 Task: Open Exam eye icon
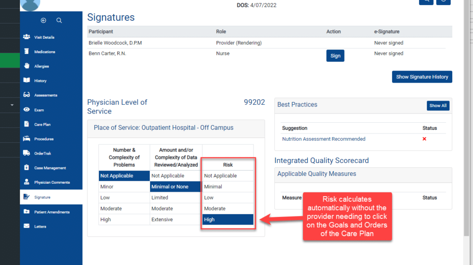[26, 110]
